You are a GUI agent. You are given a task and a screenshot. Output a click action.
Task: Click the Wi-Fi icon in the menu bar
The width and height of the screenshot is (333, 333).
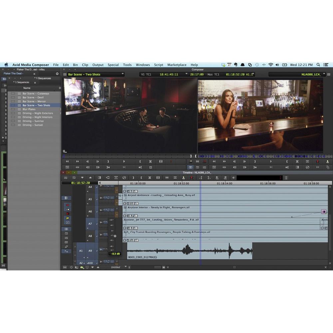point(271,65)
